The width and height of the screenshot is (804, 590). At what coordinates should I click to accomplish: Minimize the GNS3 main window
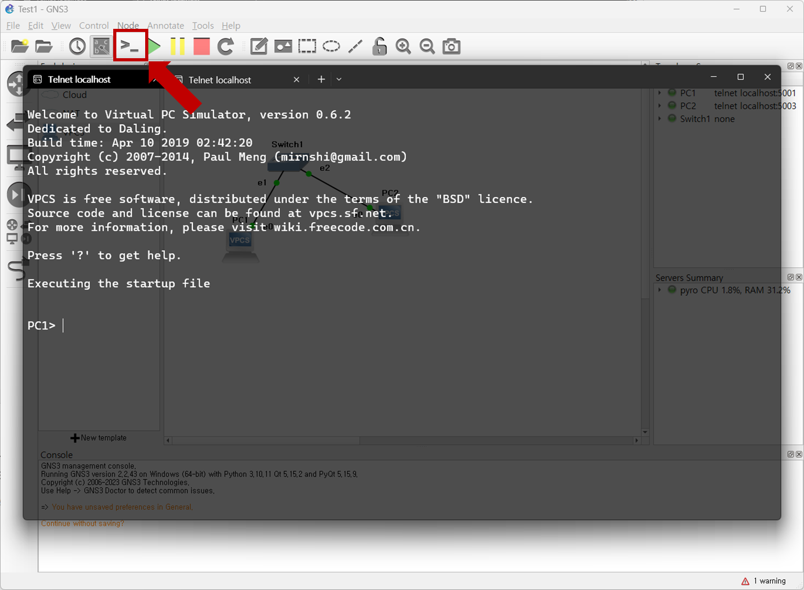coord(737,9)
